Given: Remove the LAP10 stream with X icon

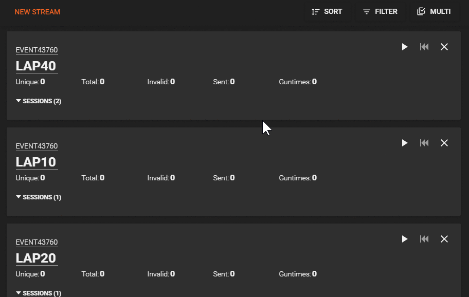Looking at the screenshot, I should click(x=444, y=143).
